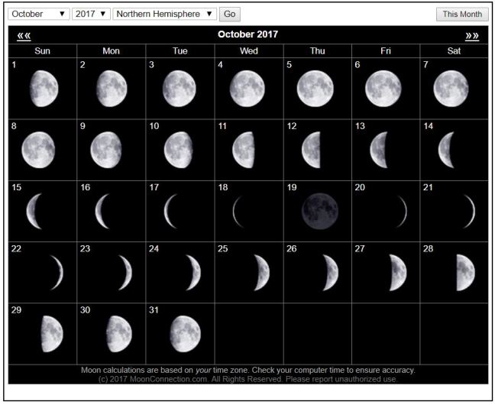Image resolution: width=495 pixels, height=405 pixels.
Task: Select the waning crescent moon on October 15
Action: pyautogui.click(x=34, y=212)
